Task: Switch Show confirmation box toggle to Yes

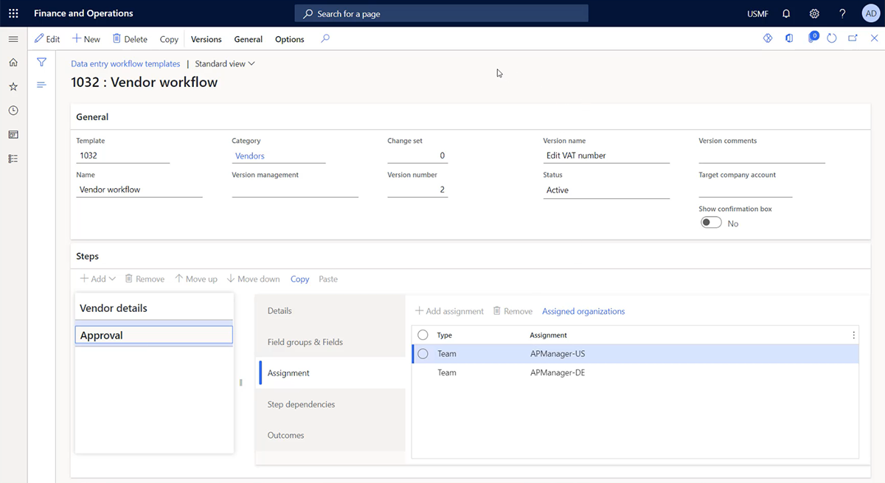Action: point(710,221)
